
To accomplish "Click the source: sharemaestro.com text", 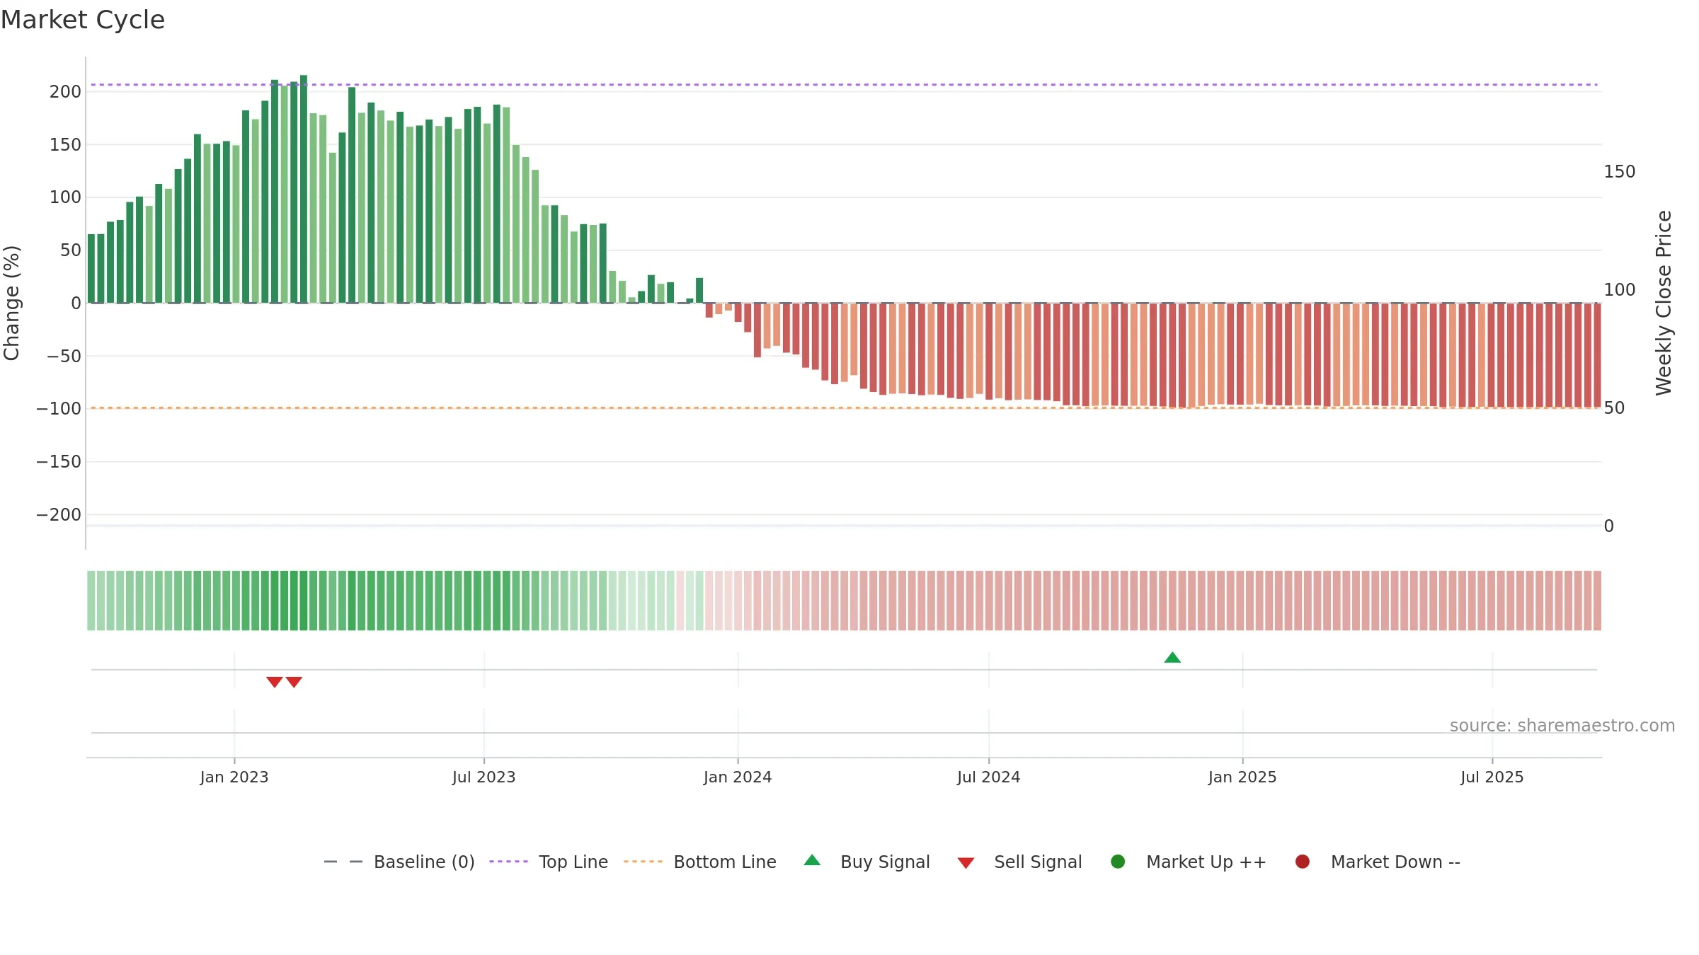I will coord(1562,726).
